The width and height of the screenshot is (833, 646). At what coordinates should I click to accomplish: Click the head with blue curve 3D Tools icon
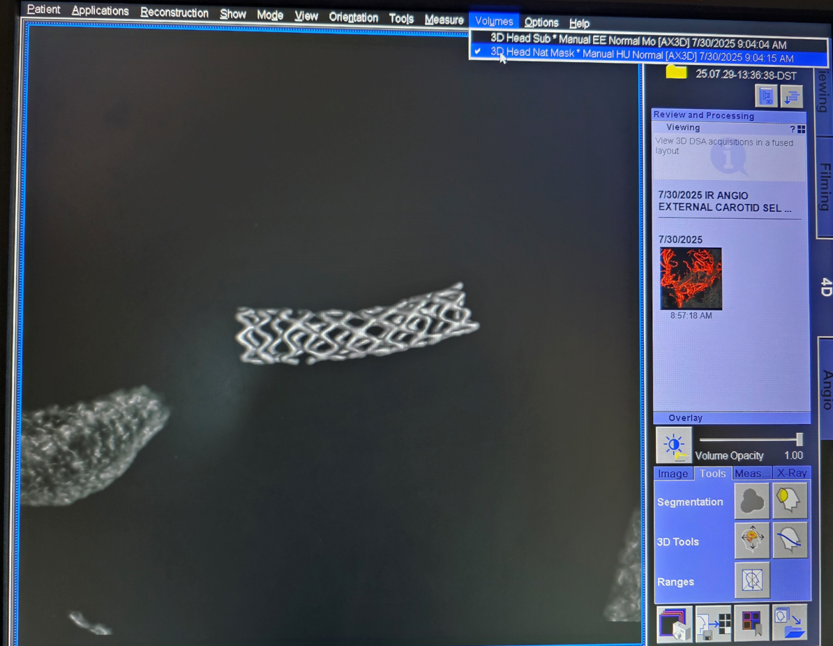coord(790,540)
